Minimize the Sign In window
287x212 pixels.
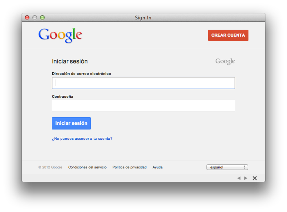point(35,18)
